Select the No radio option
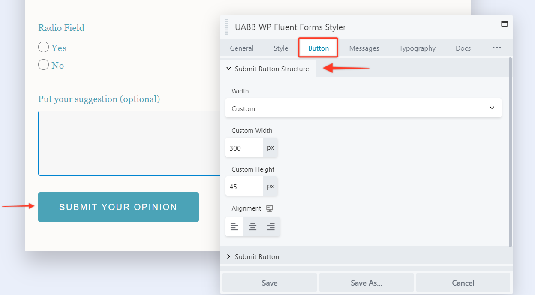Image resolution: width=535 pixels, height=295 pixels. pyautogui.click(x=43, y=65)
